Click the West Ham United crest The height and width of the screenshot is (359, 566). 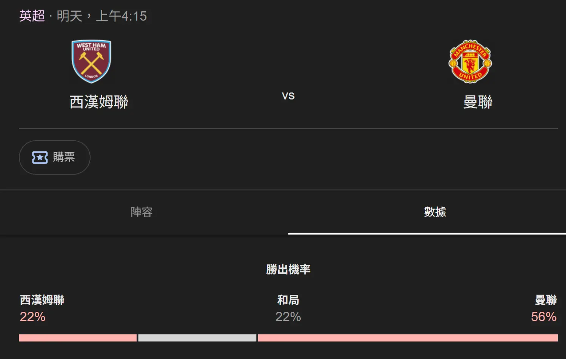(x=91, y=61)
